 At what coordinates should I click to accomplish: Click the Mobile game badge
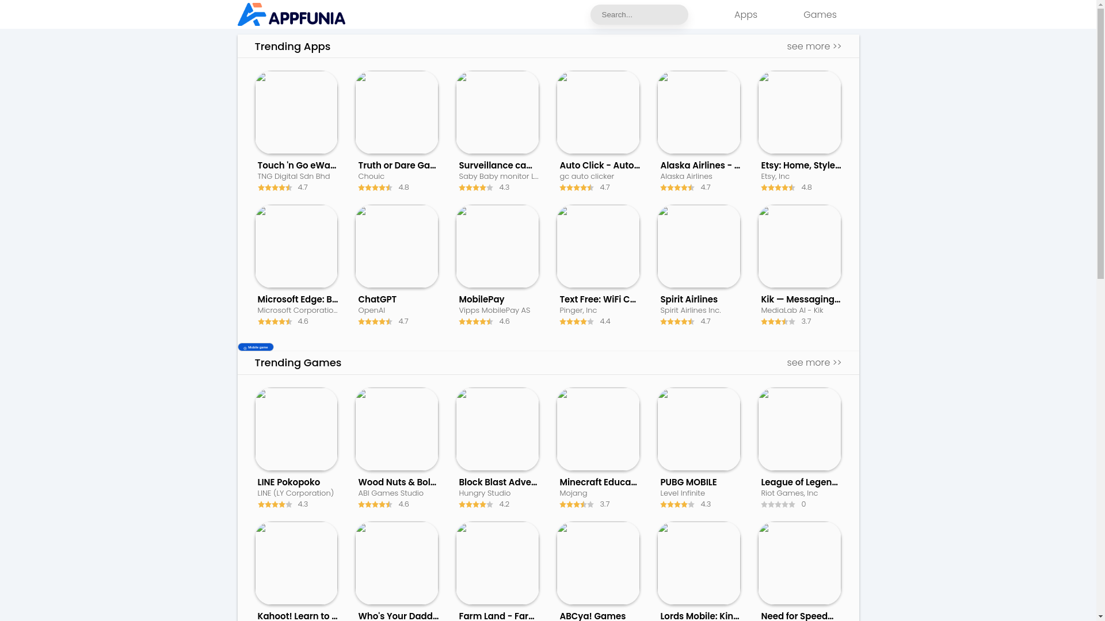[x=256, y=347]
